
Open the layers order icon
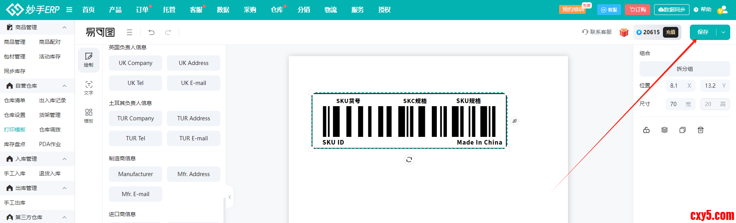click(664, 130)
